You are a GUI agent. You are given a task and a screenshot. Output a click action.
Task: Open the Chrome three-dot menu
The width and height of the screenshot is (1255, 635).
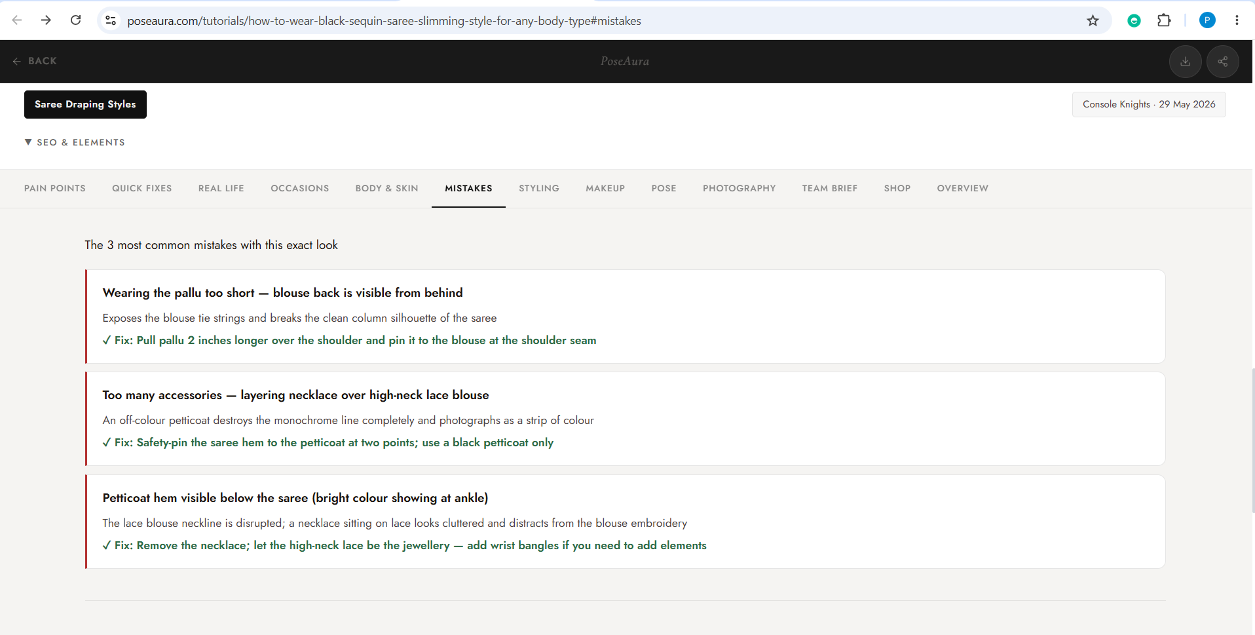pos(1237,20)
